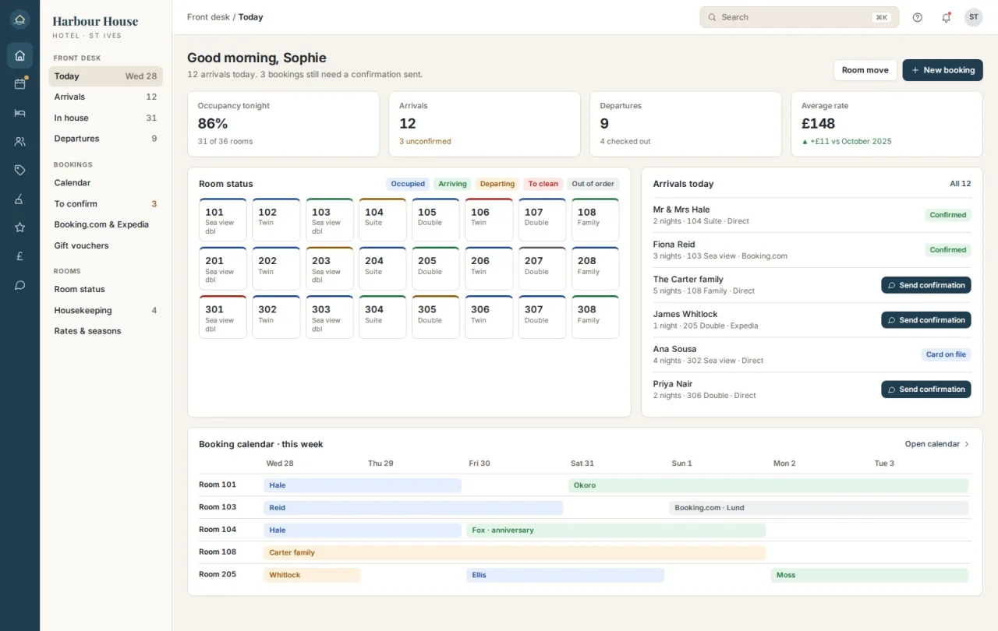Open Housekeeping in the sidebar
Screen dimensions: 998x631
(105, 310)
